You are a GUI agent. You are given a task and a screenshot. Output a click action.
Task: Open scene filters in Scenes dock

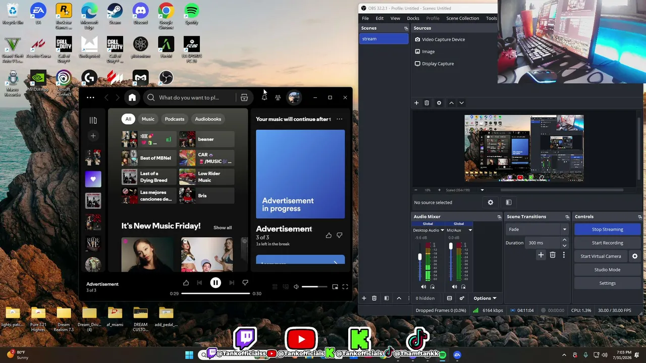click(387, 298)
